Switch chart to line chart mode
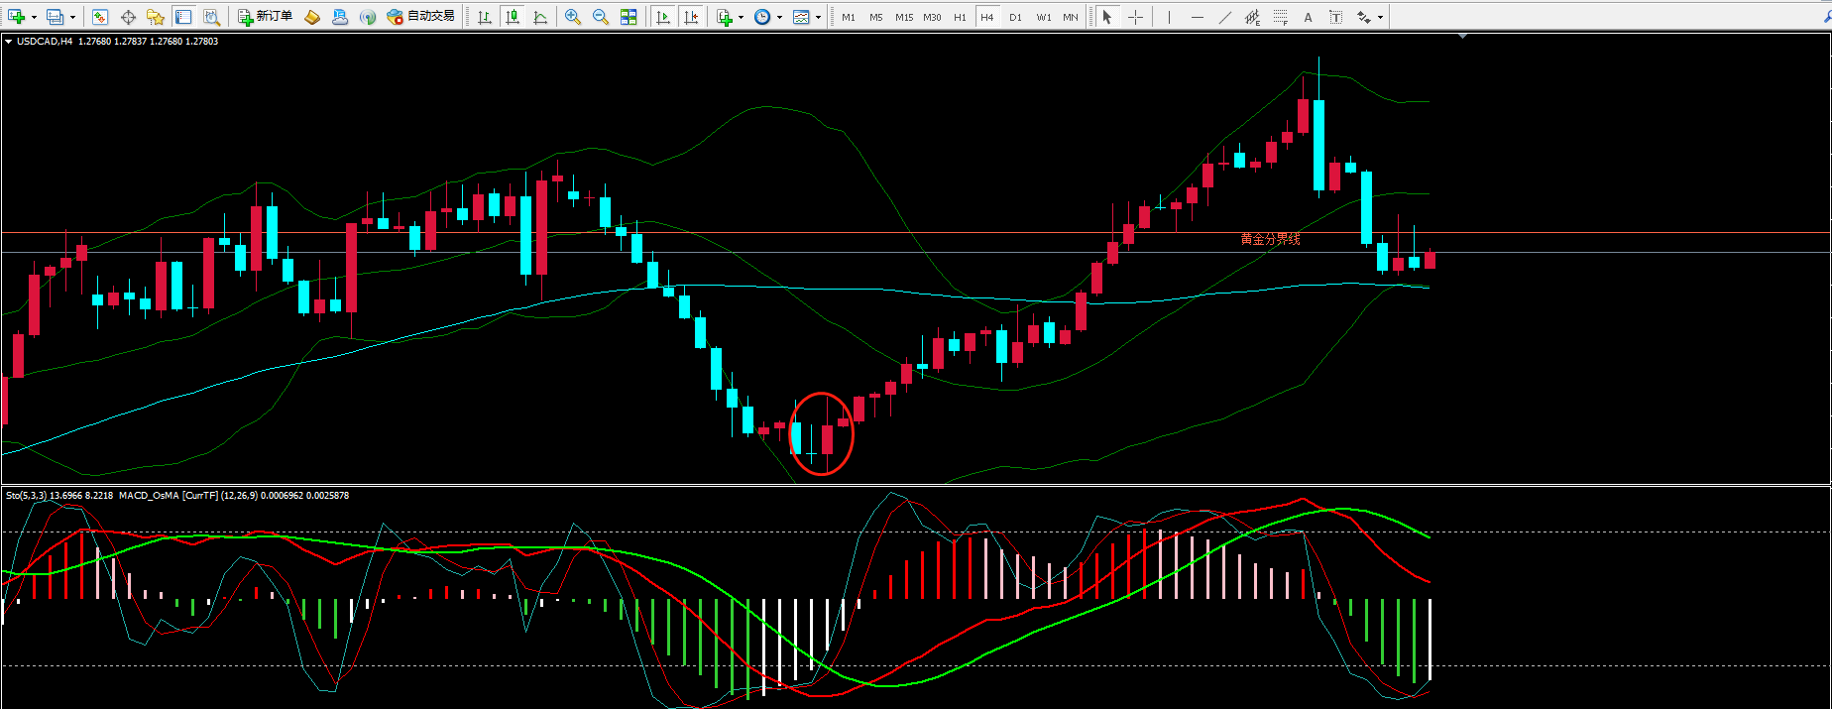Screen dimensions: 1832x709 pyautogui.click(x=540, y=17)
